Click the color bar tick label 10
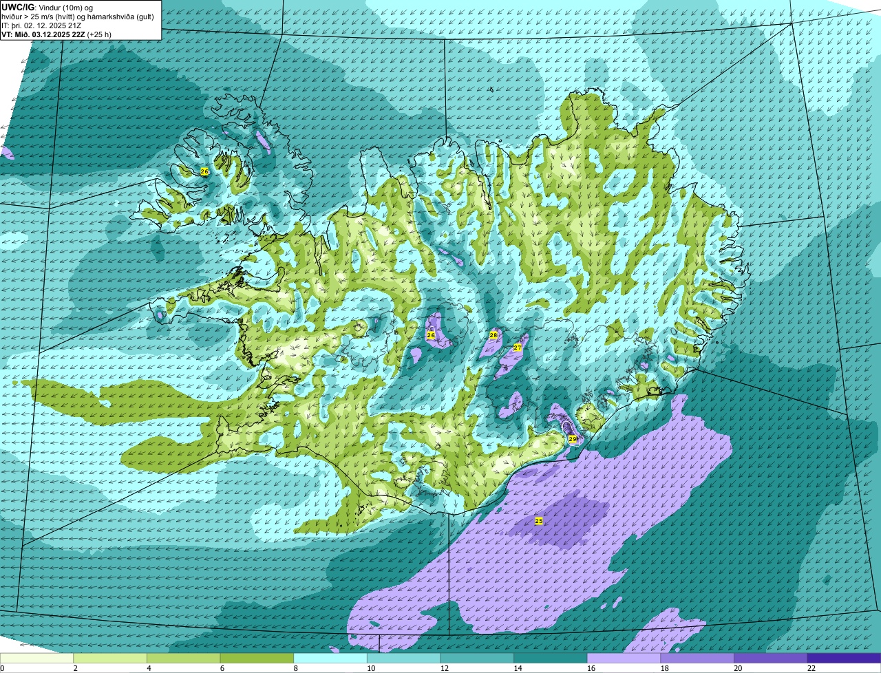This screenshot has width=881, height=673. click(x=371, y=668)
